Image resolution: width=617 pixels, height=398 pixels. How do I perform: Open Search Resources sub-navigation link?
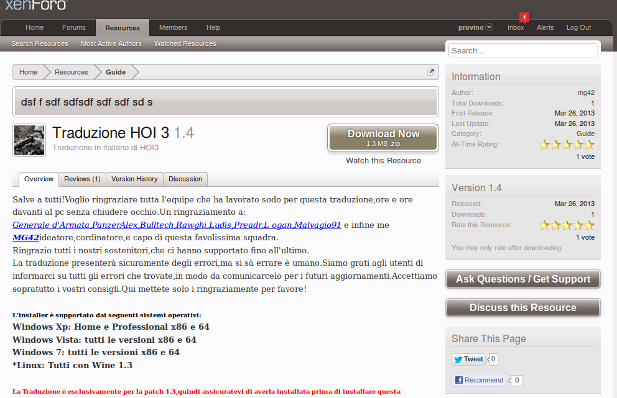39,43
